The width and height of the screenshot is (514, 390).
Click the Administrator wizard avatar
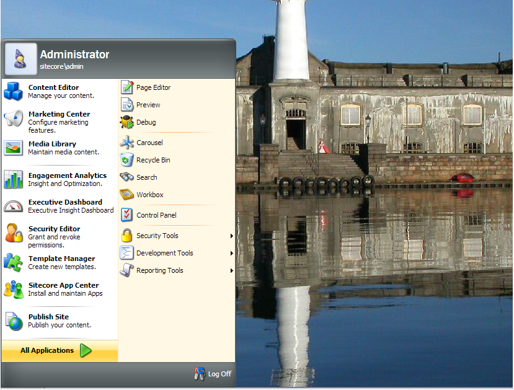20,59
